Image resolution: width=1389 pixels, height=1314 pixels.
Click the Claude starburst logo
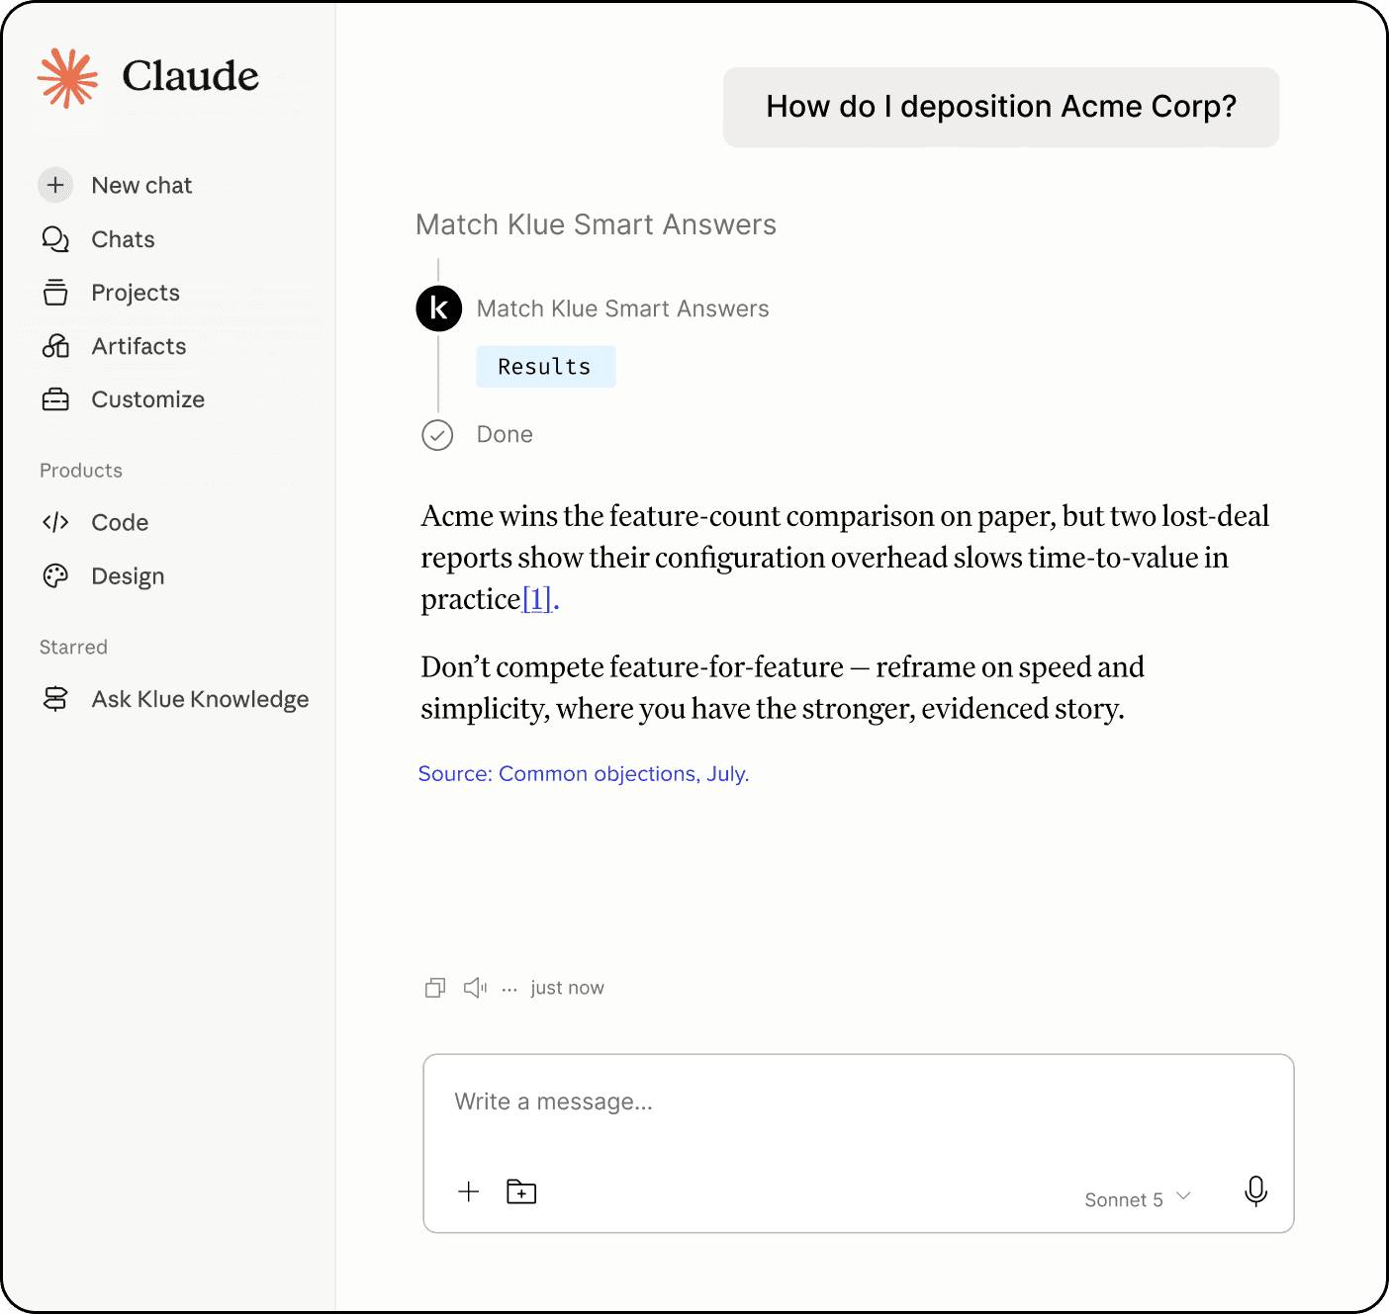coord(68,77)
